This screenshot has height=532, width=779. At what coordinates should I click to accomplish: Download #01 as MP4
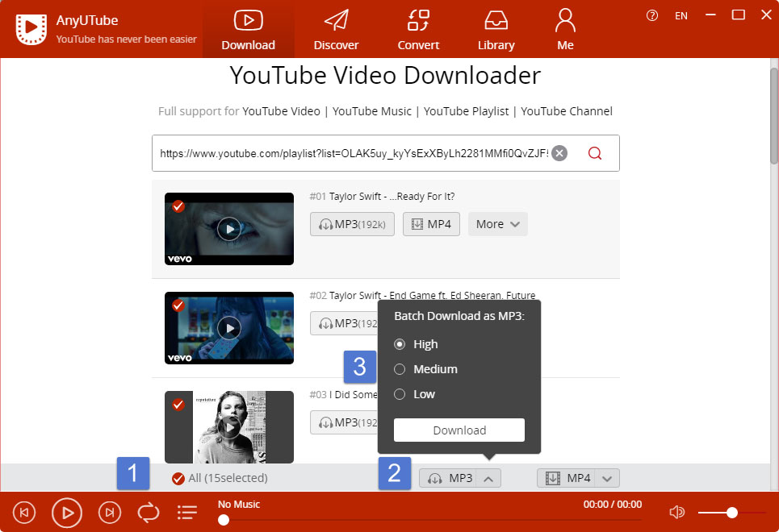point(431,224)
